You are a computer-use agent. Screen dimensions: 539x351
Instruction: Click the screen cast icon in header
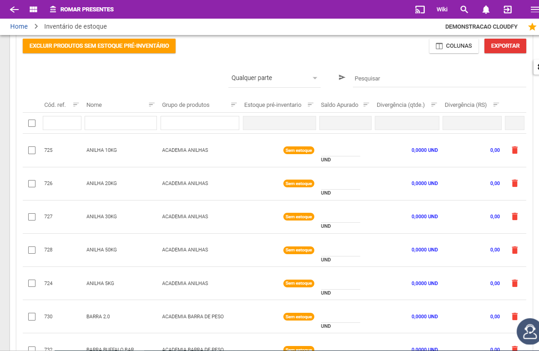point(420,10)
